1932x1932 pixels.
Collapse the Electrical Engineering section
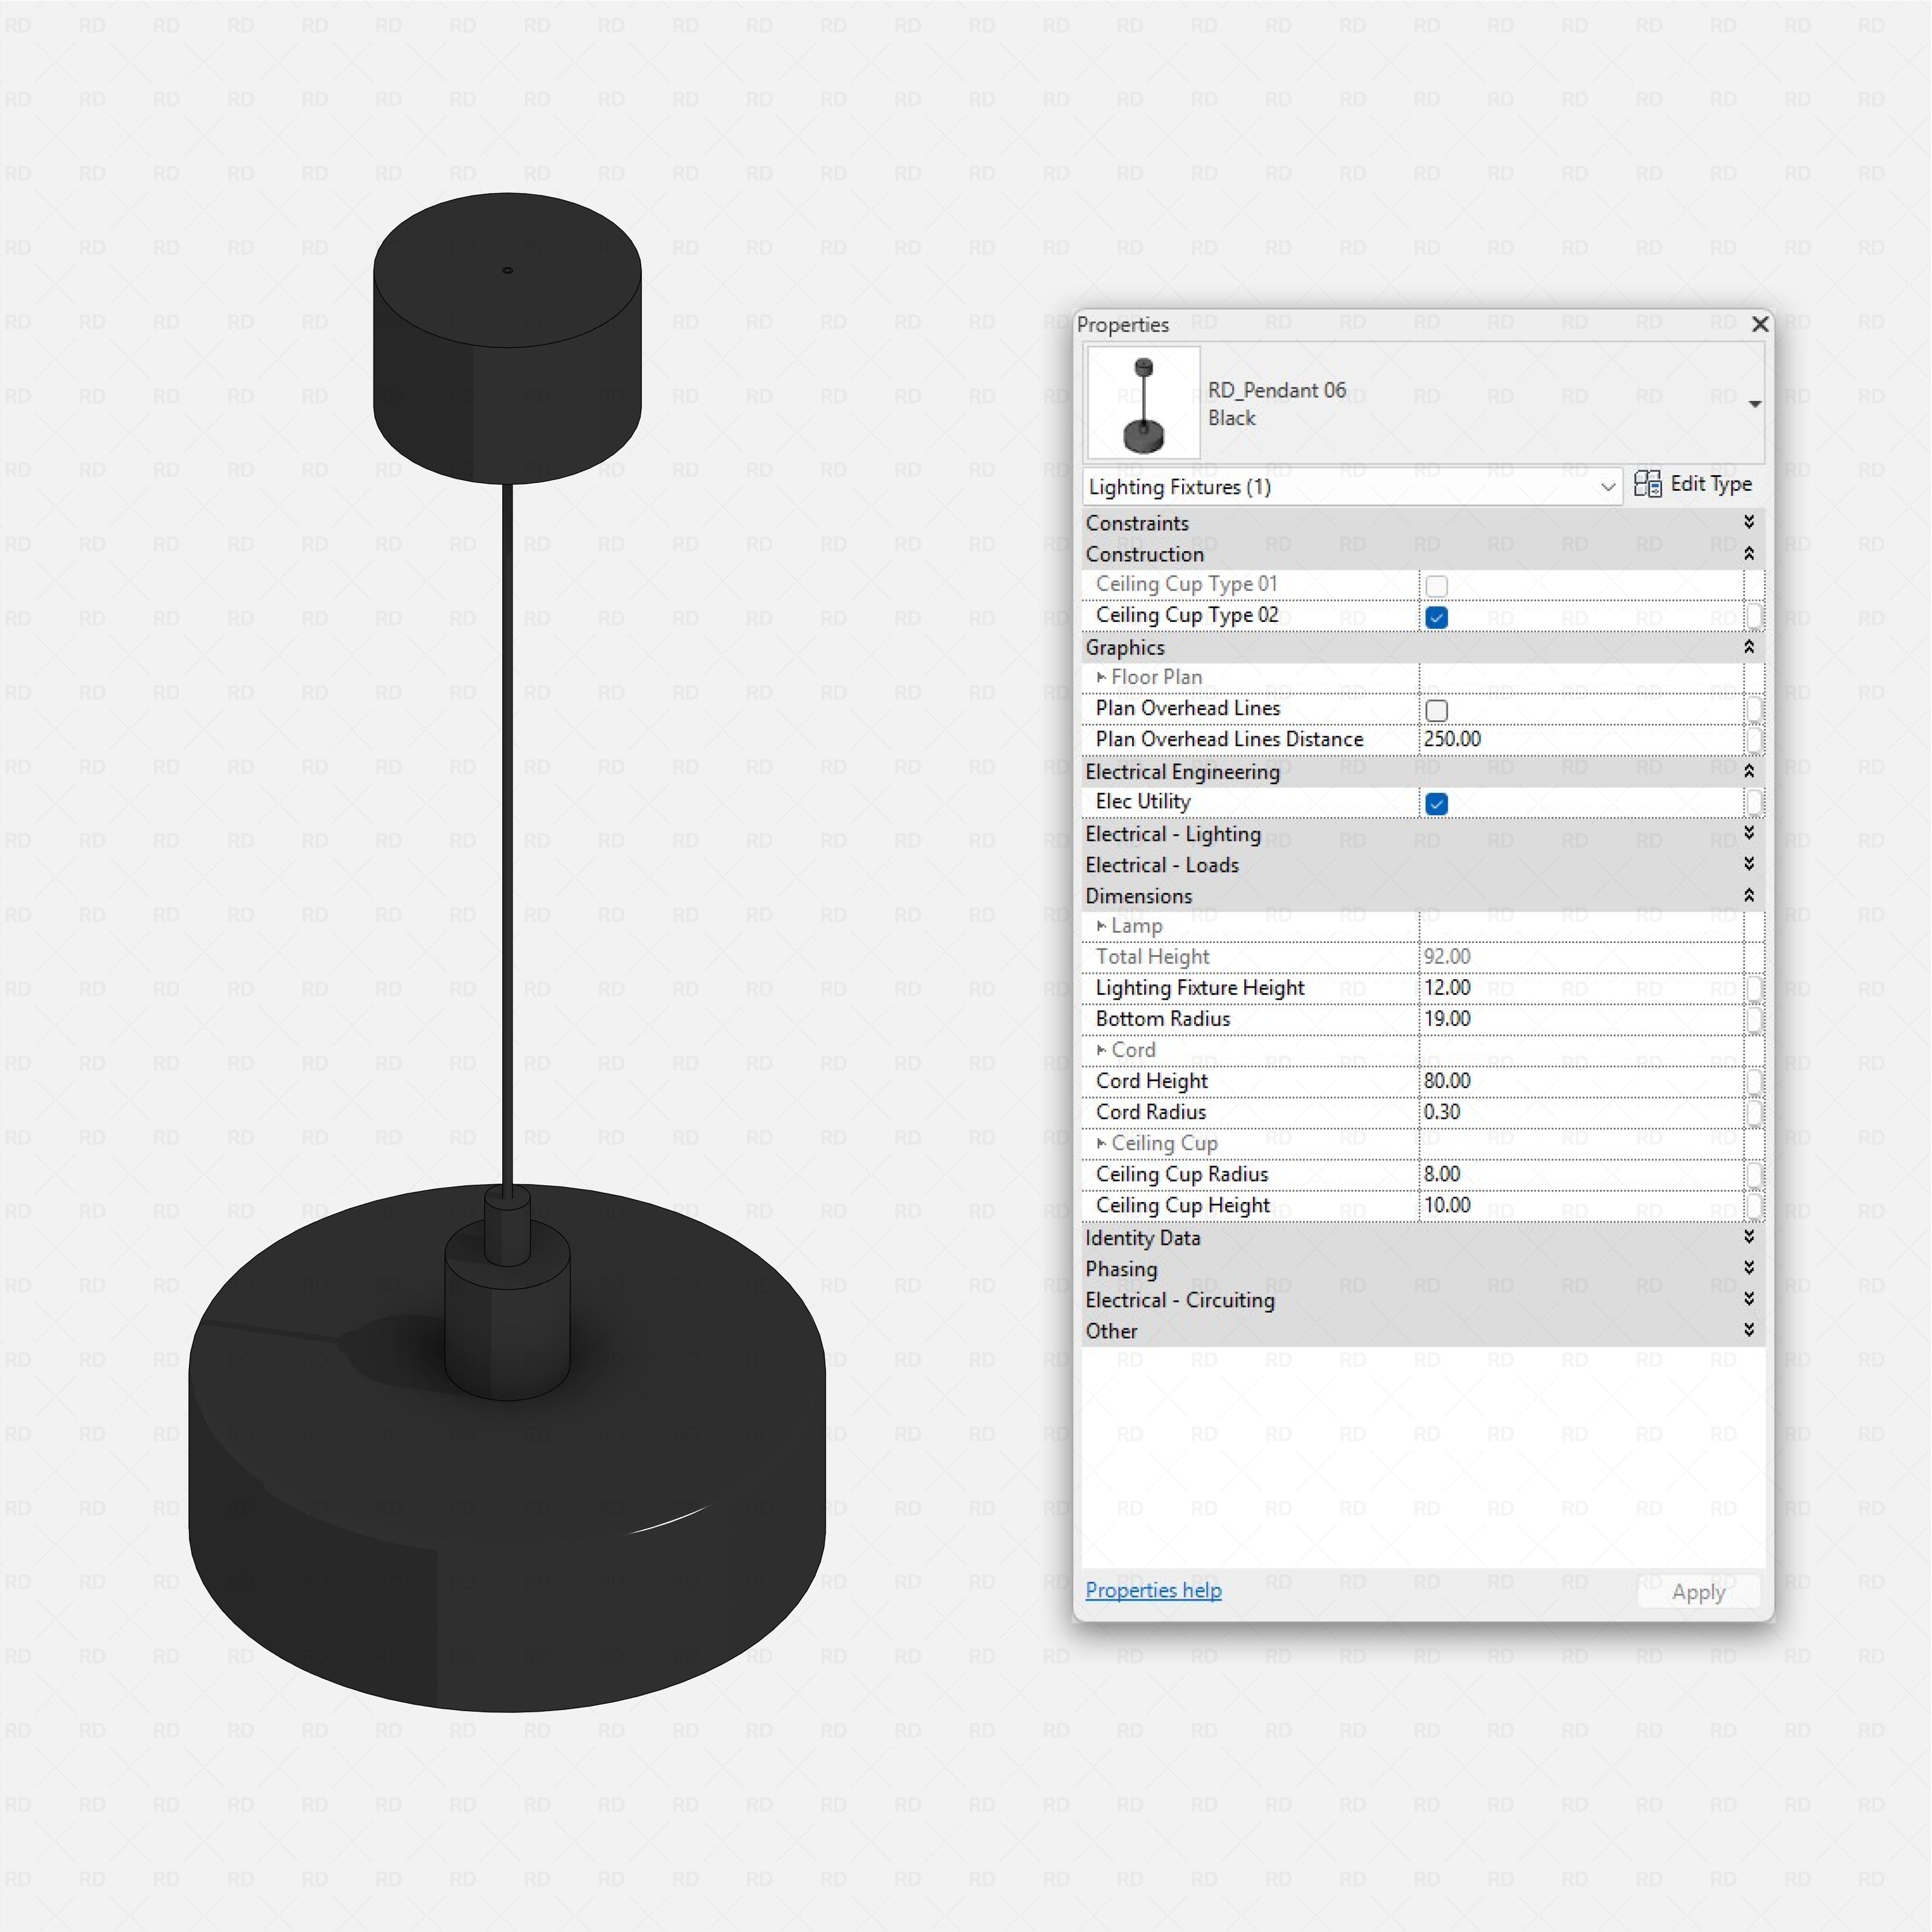[x=1748, y=771]
